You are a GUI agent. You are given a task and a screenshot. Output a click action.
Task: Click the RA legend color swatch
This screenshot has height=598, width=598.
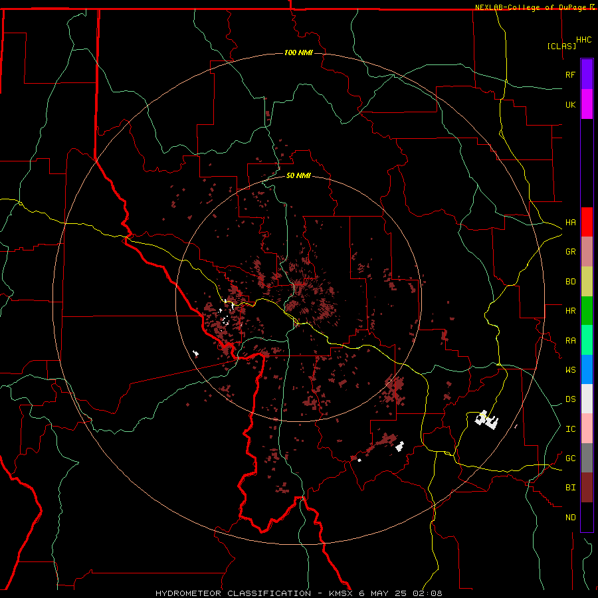(587, 340)
